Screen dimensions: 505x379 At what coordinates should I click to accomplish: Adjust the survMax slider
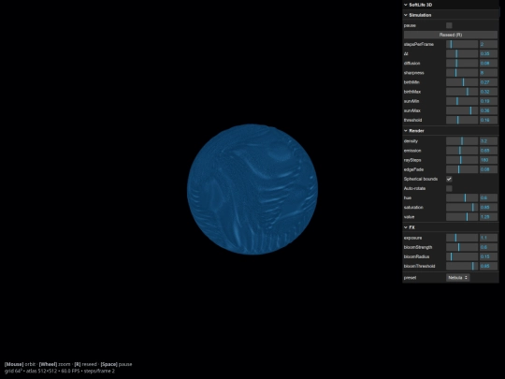(x=462, y=110)
